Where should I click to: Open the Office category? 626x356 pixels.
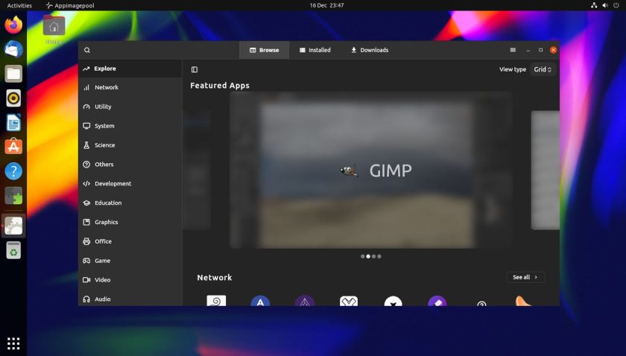pos(130,241)
